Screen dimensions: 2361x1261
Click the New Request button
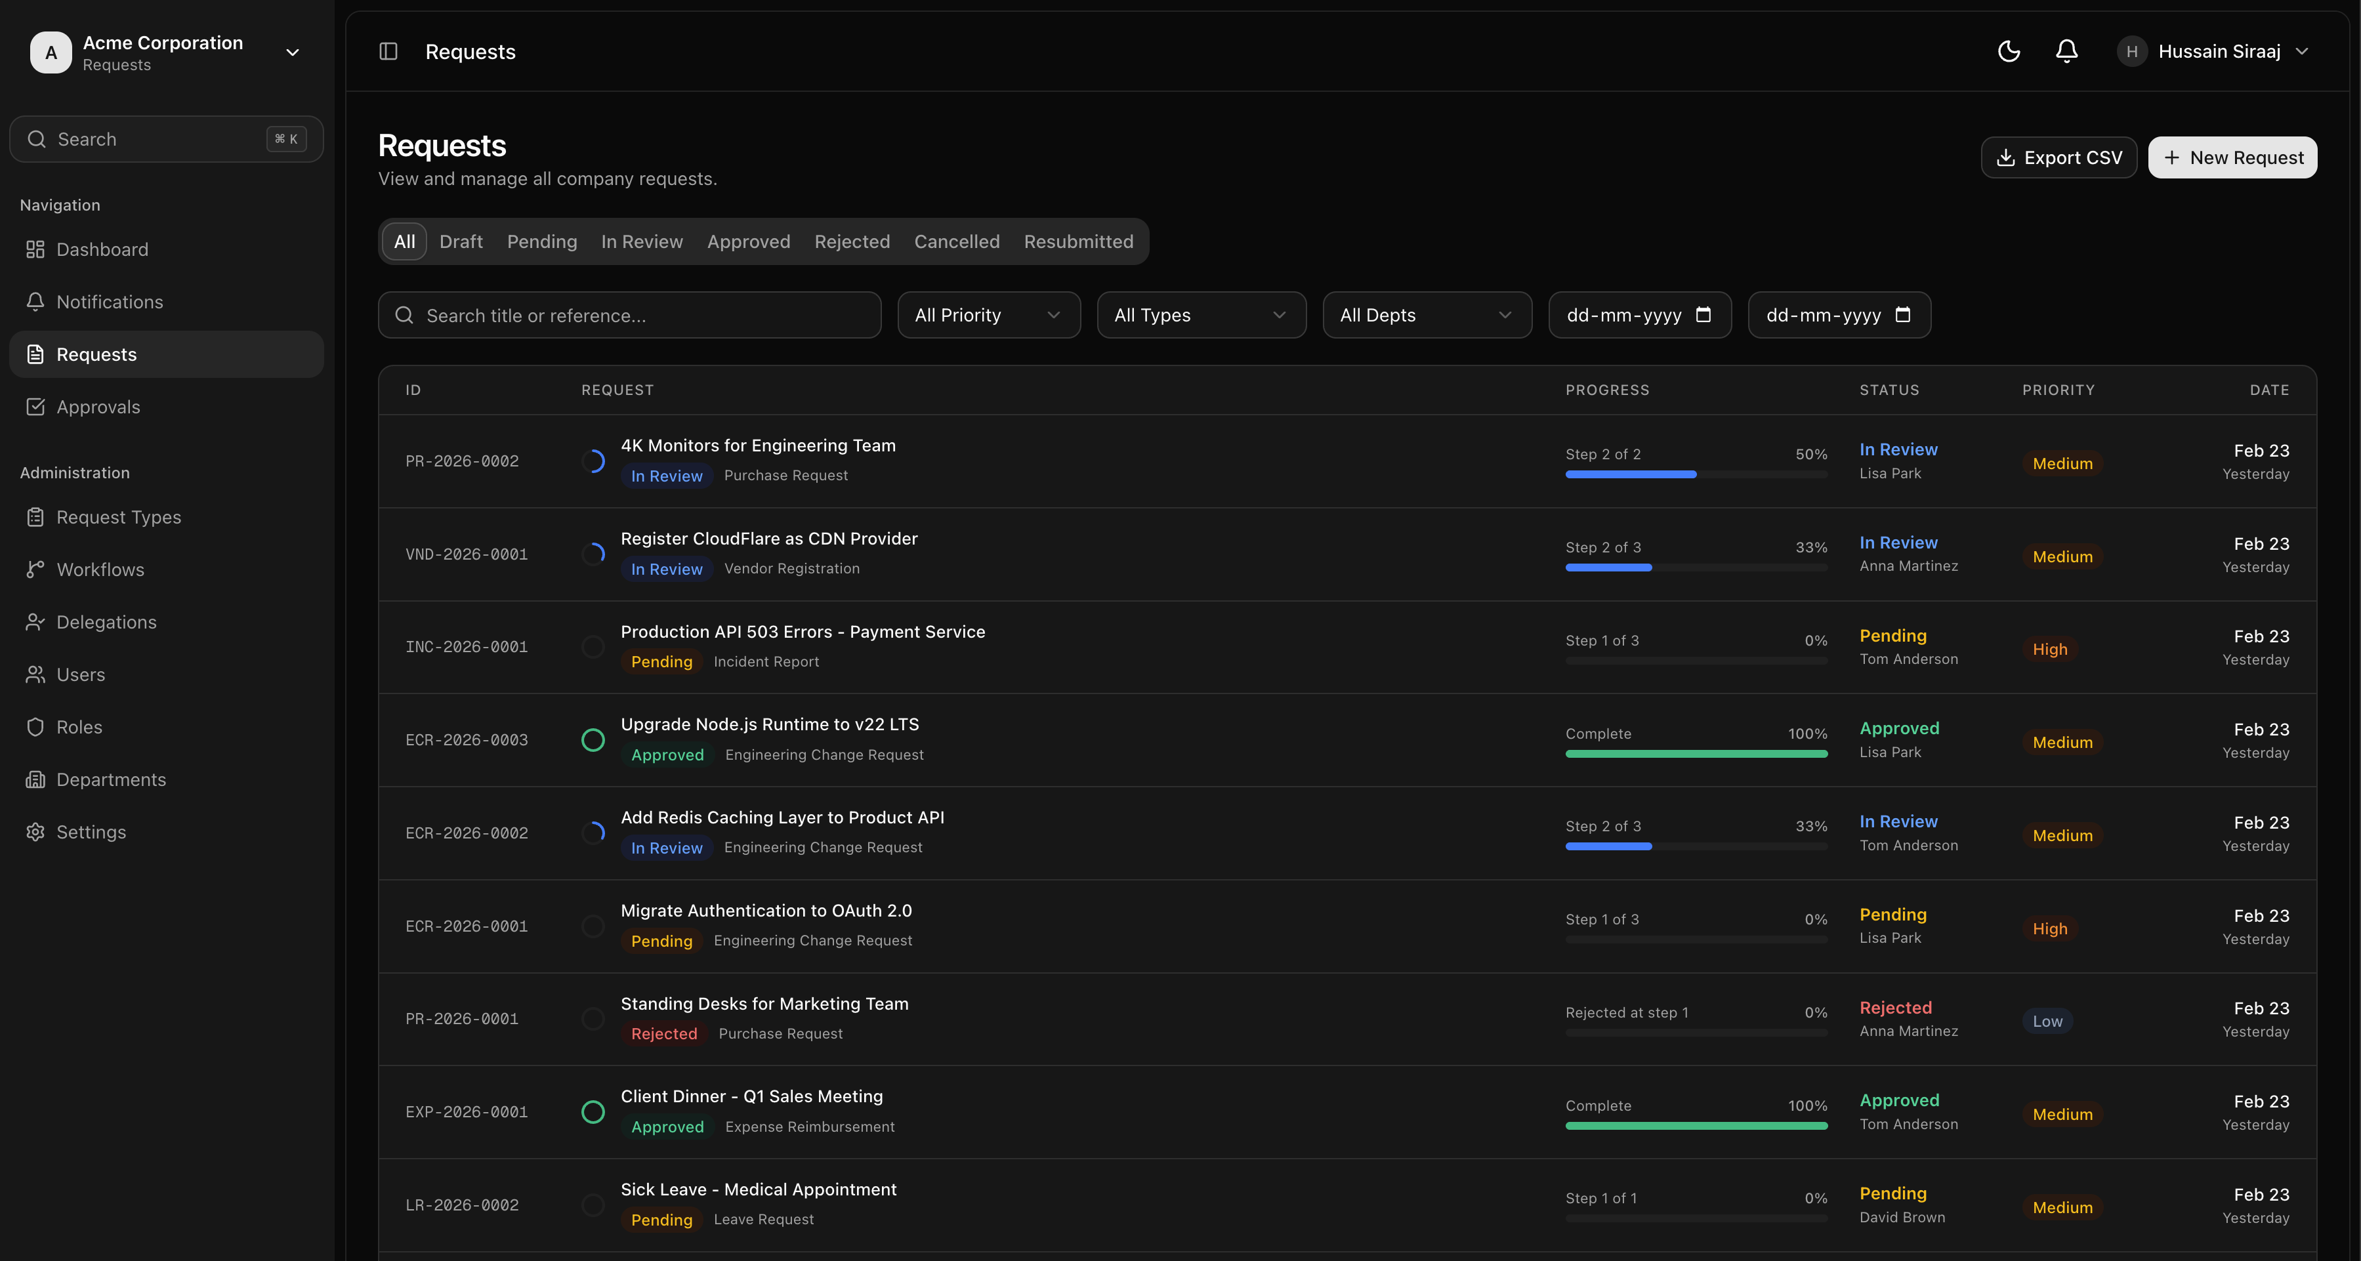pyautogui.click(x=2232, y=157)
